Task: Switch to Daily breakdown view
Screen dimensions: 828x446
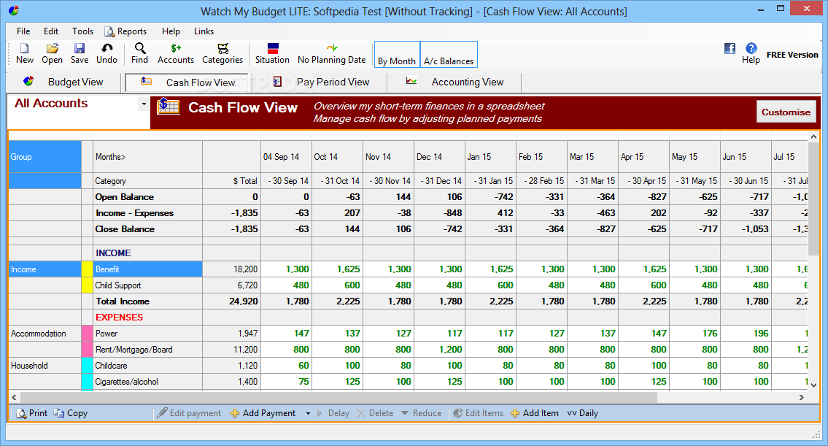Action: pos(582,413)
